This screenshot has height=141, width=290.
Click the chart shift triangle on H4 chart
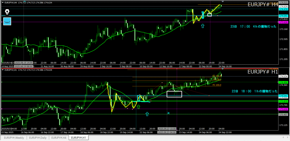click(x=223, y=2)
